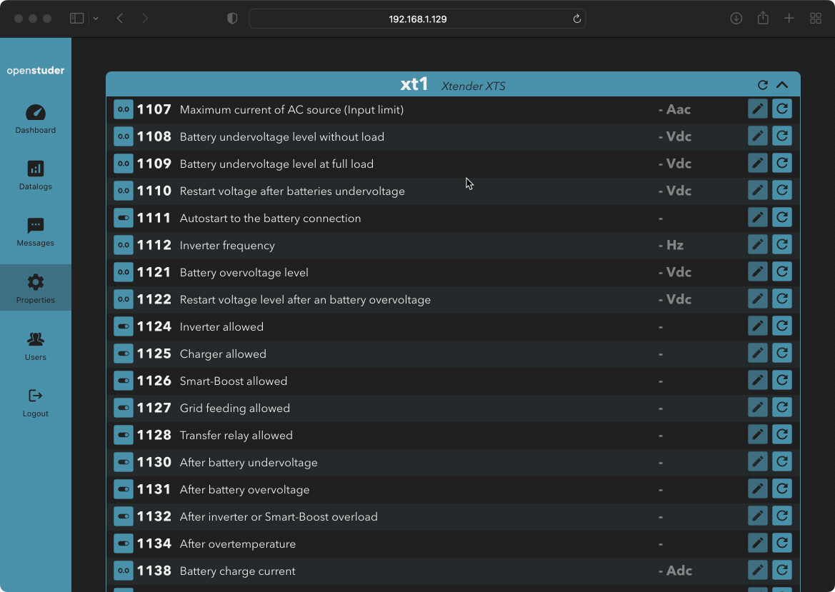Open Safari sidebar options dropdown arrow

(96, 19)
